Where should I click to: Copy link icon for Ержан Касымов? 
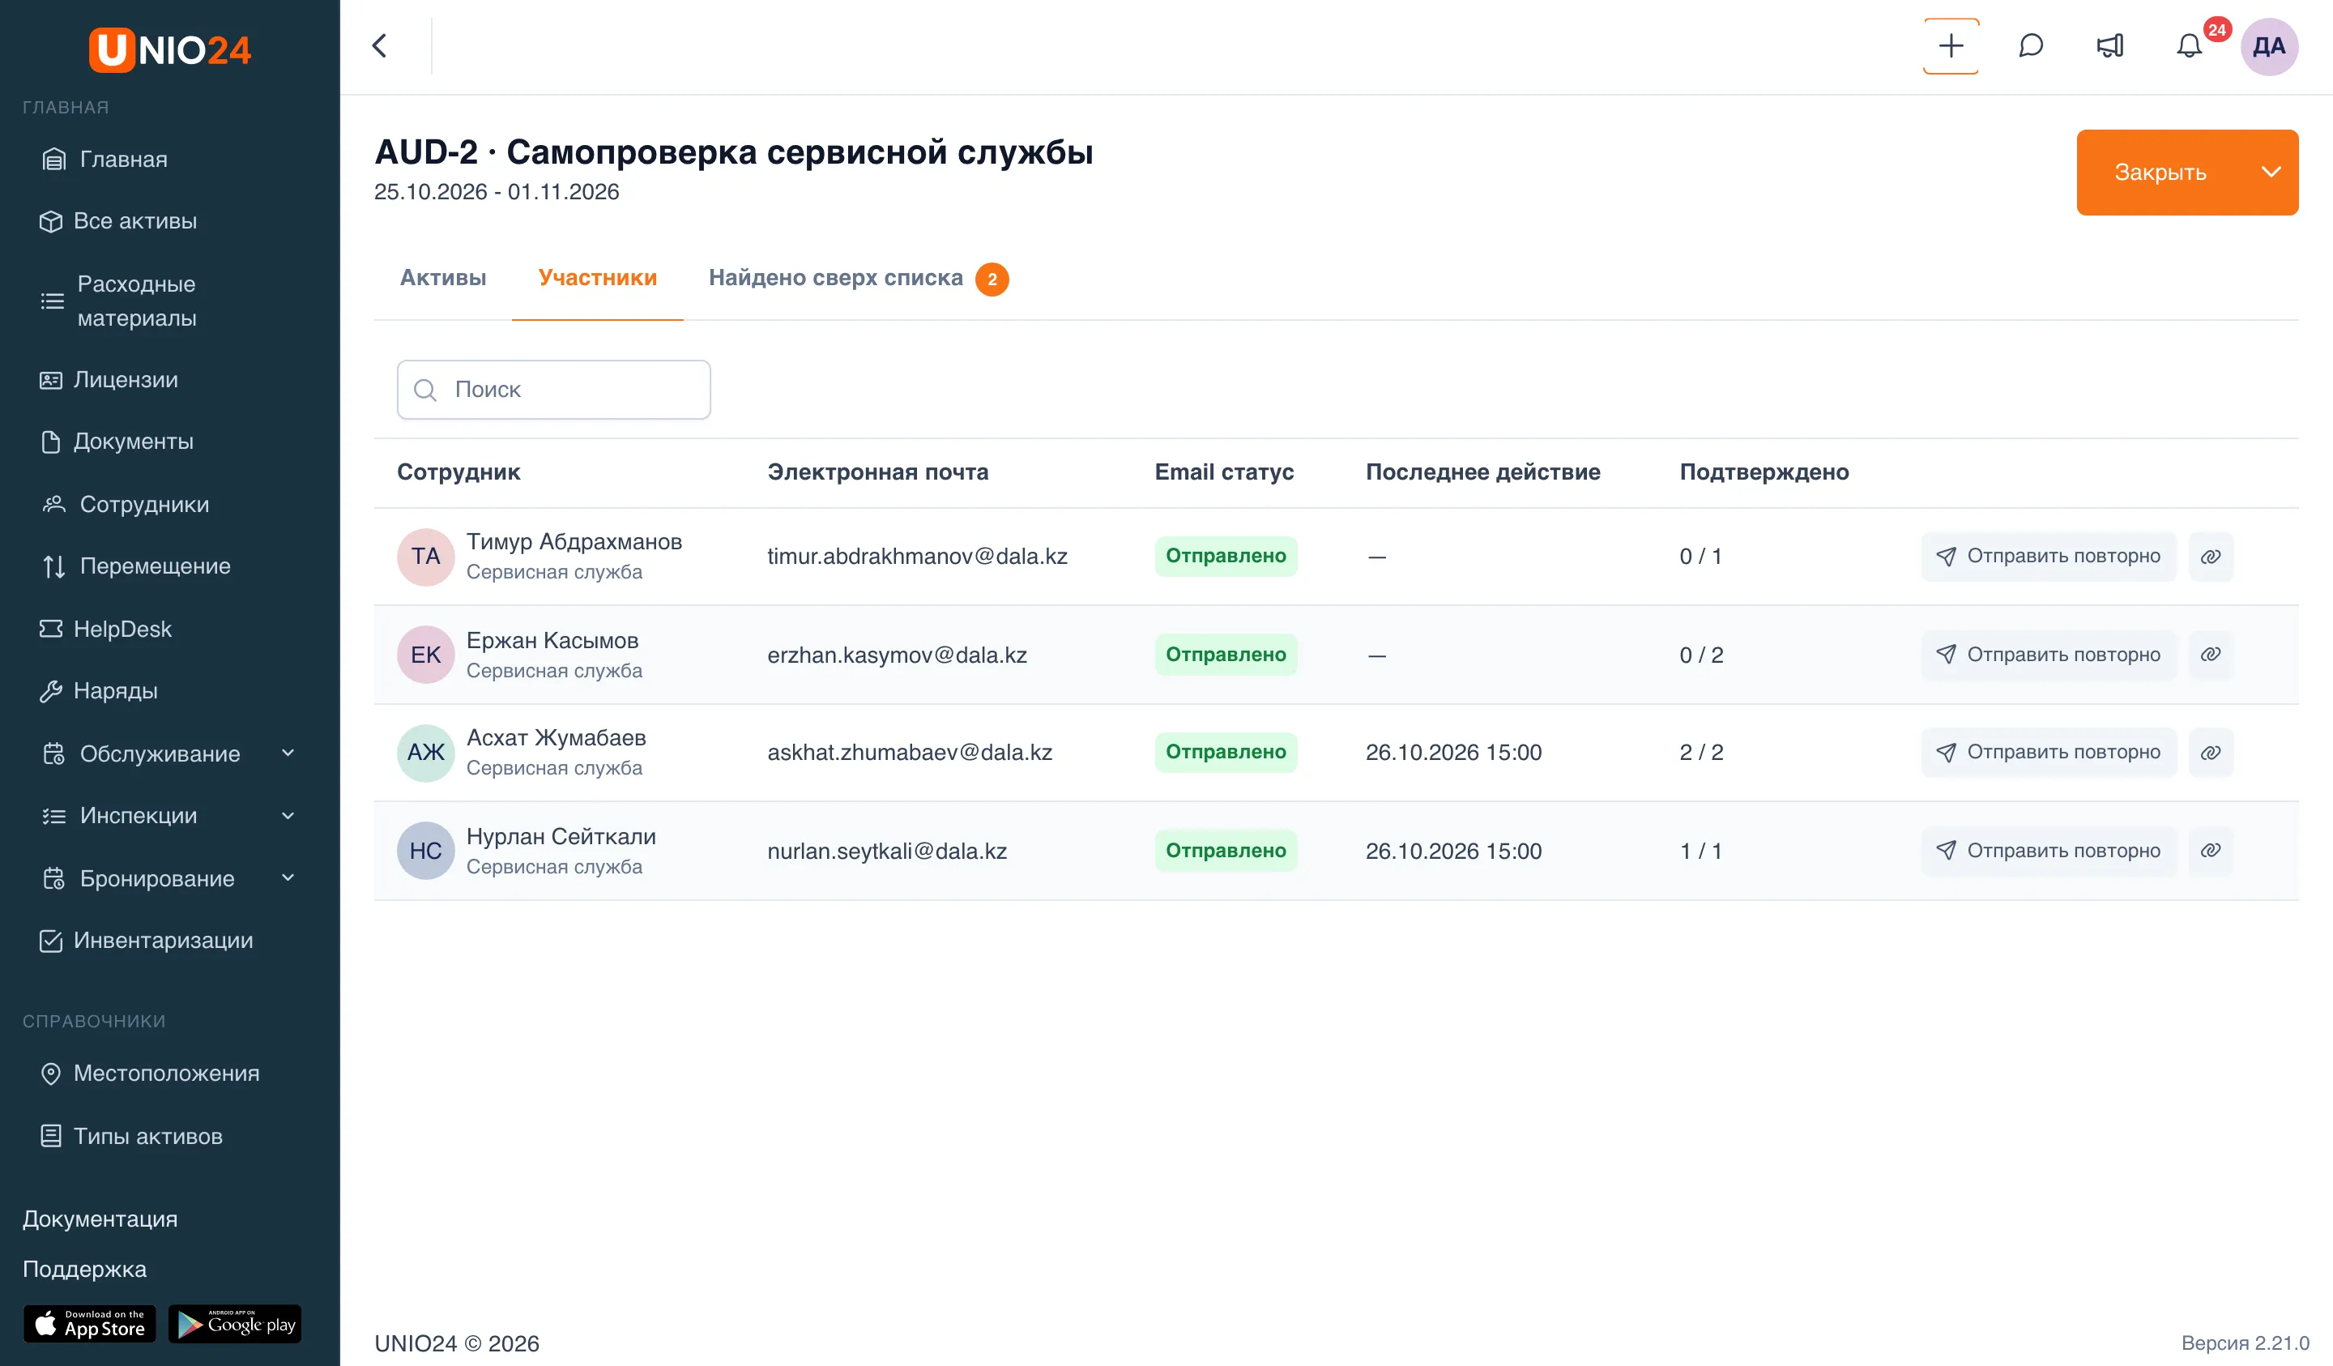[2210, 655]
